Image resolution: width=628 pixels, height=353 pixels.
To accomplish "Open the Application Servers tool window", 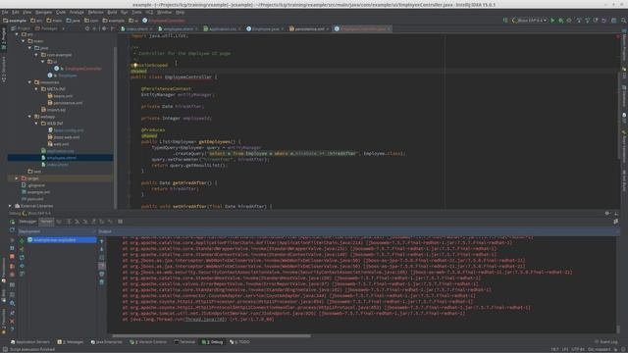I will [x=30, y=342].
